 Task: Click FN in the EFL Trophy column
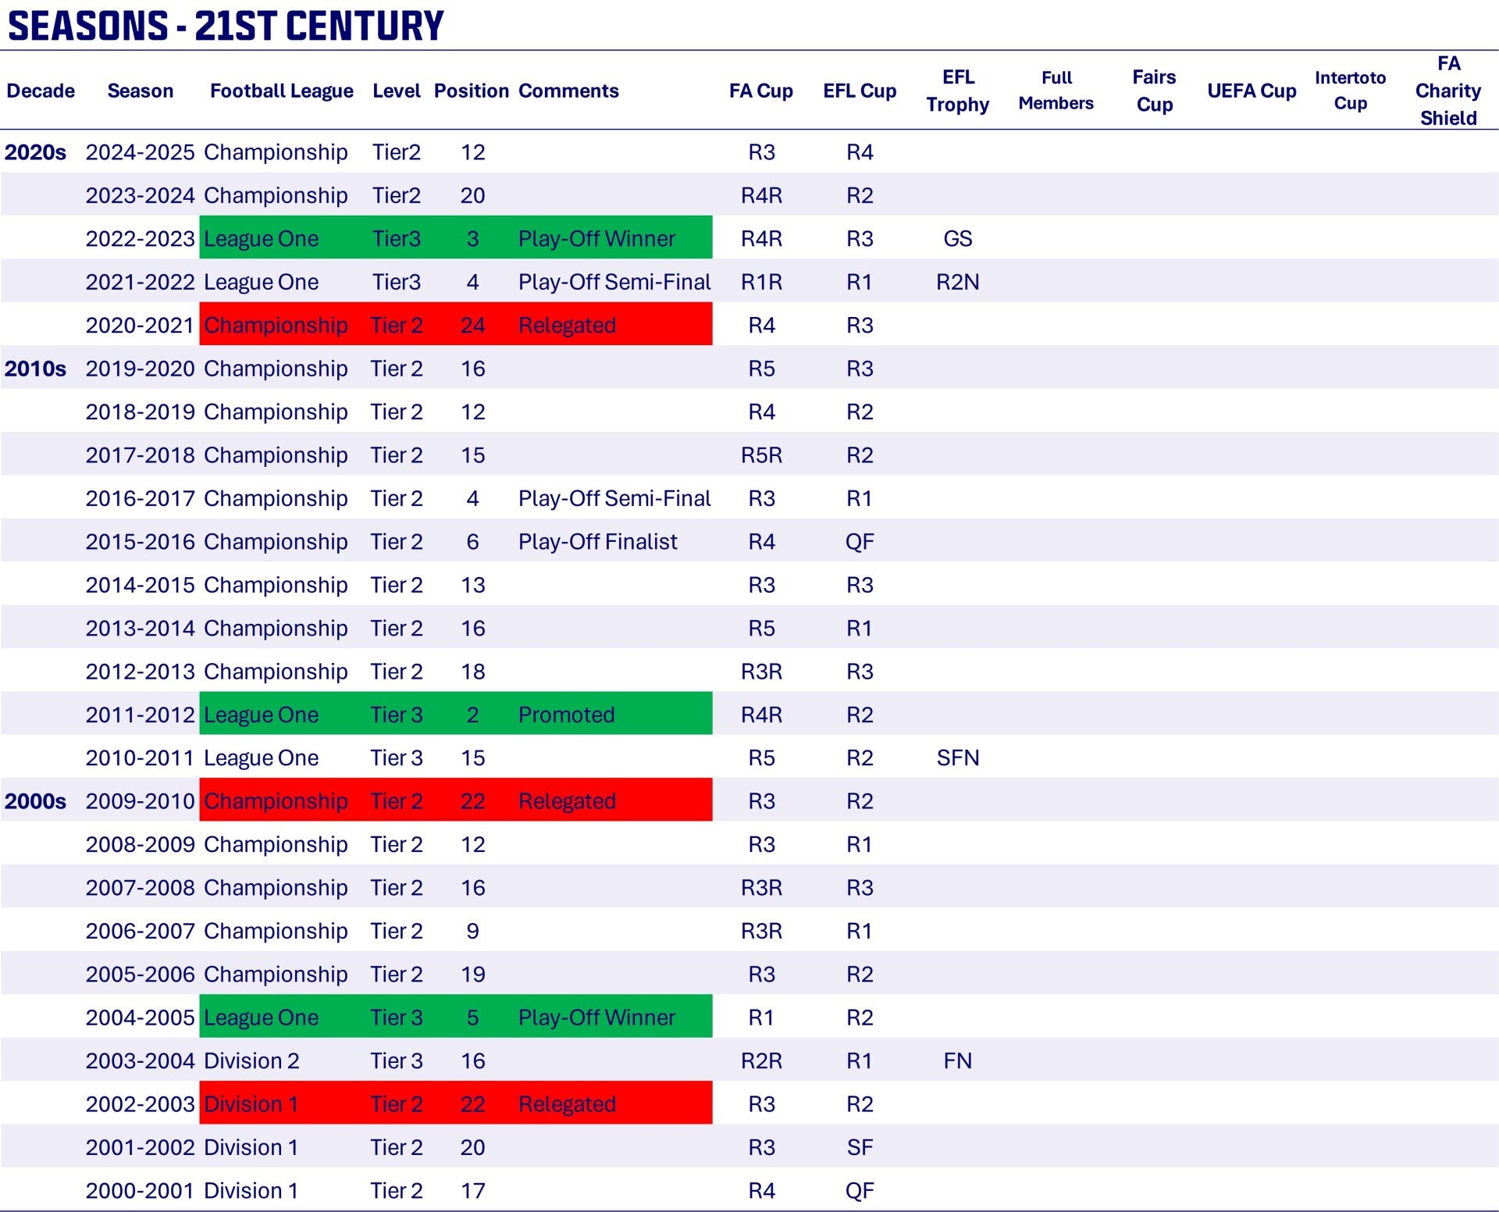coord(958,1060)
